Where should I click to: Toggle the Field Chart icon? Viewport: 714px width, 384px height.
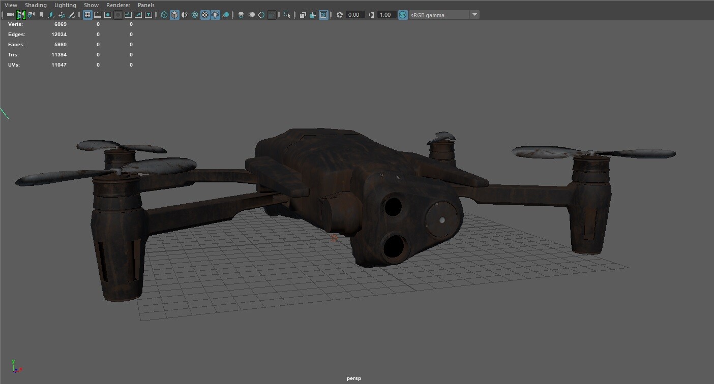[128, 15]
